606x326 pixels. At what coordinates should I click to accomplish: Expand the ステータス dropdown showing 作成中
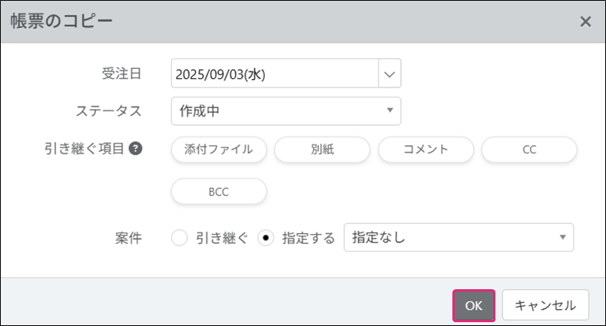click(x=286, y=111)
